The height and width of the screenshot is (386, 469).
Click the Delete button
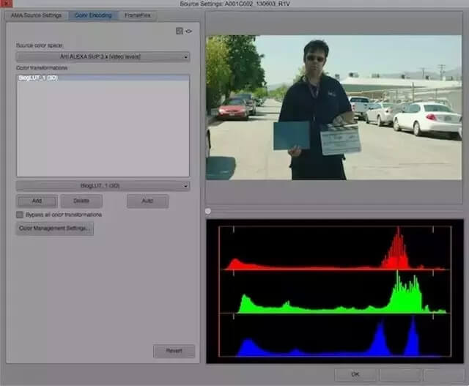pyautogui.click(x=81, y=201)
